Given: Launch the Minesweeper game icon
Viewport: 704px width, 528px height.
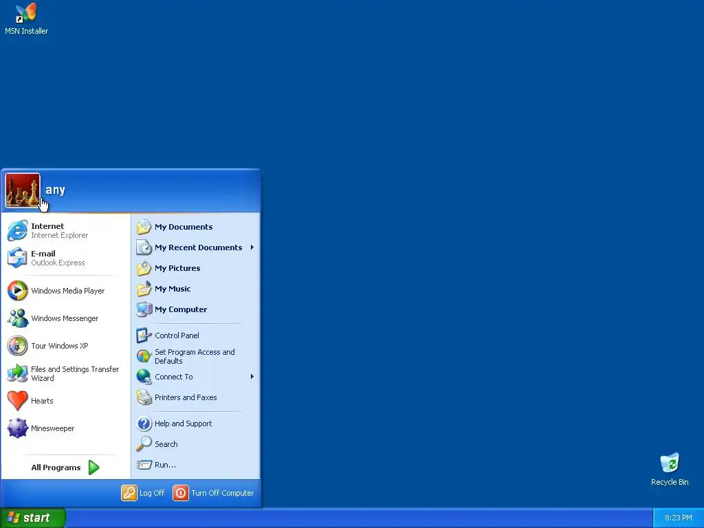Looking at the screenshot, I should coord(17,428).
